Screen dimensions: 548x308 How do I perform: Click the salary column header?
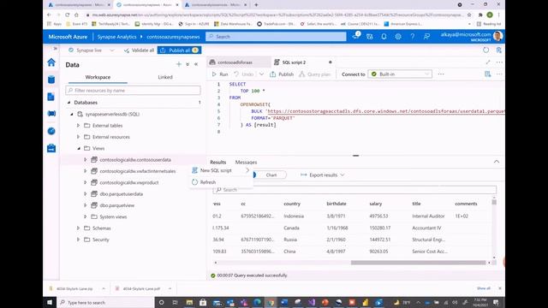click(x=376, y=204)
